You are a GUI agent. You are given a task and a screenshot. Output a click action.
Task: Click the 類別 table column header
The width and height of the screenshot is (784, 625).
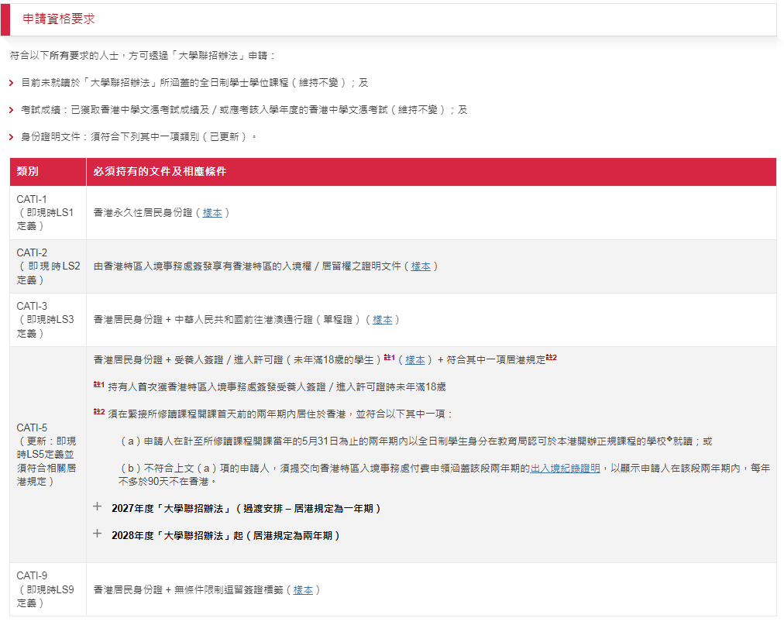click(x=28, y=171)
